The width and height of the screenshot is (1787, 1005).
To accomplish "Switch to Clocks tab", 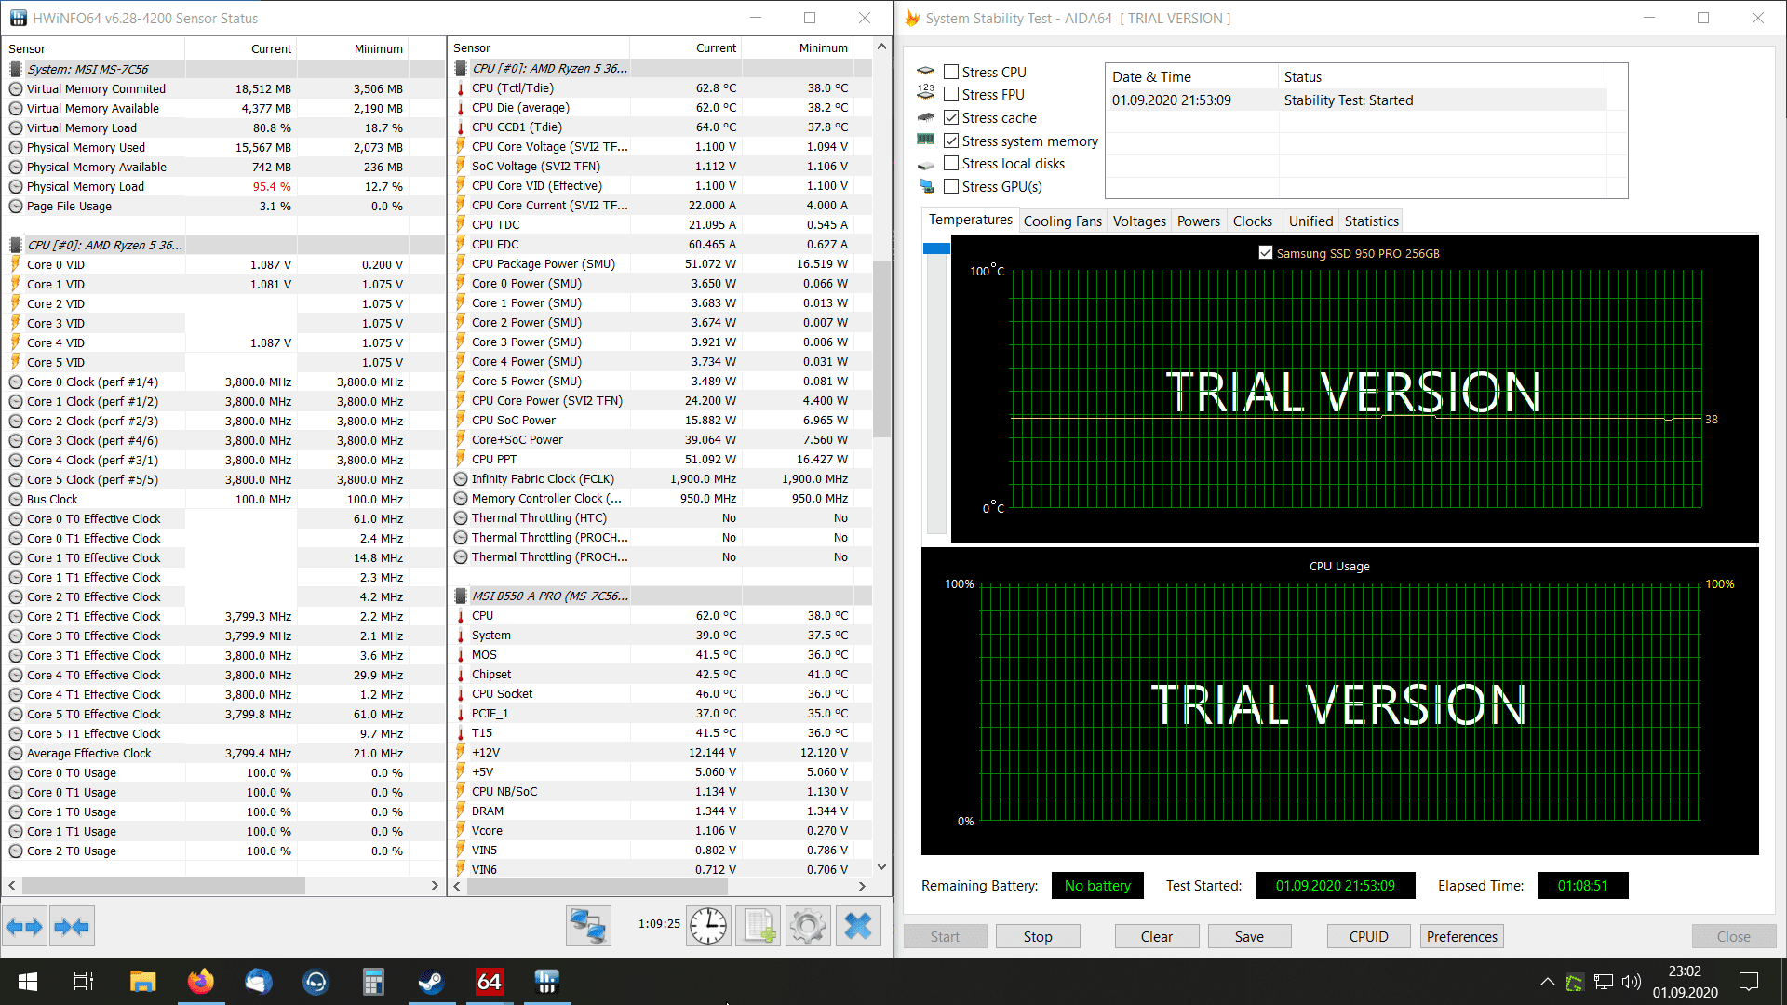I will pos(1253,221).
